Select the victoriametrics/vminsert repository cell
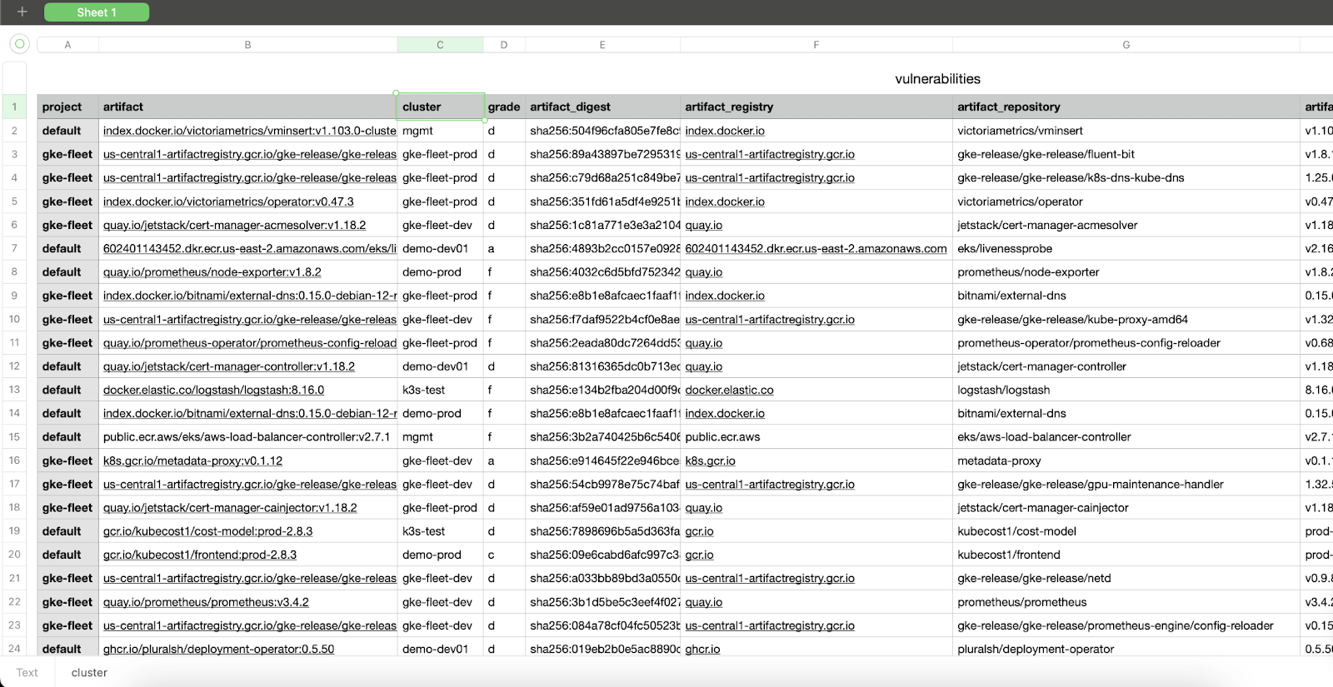The height and width of the screenshot is (687, 1333). pos(1126,131)
